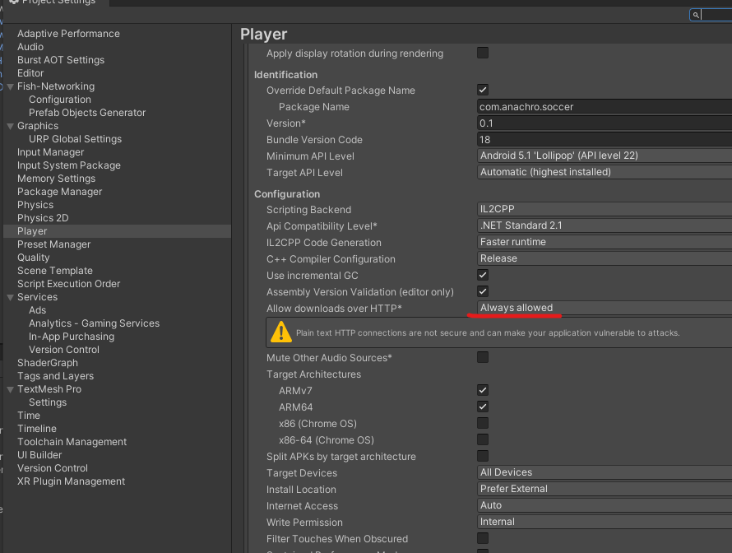Toggle Apply display rotation during rendering
The image size is (732, 553).
coord(483,53)
